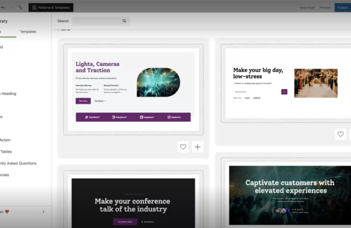Image resolution: width=351 pixels, height=228 pixels.
Task: Favorite the Make your big day pattern
Action: click(x=340, y=134)
